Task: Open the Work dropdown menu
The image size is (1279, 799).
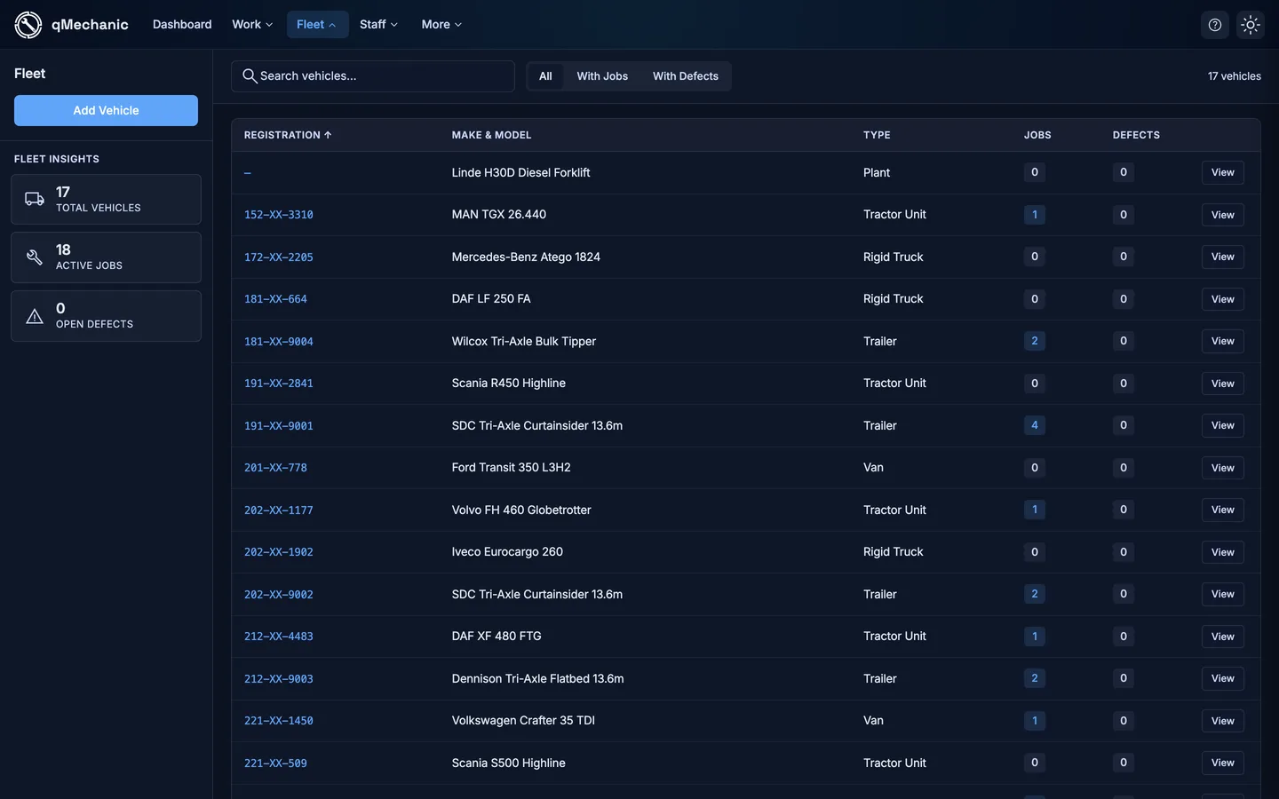Action: [252, 25]
